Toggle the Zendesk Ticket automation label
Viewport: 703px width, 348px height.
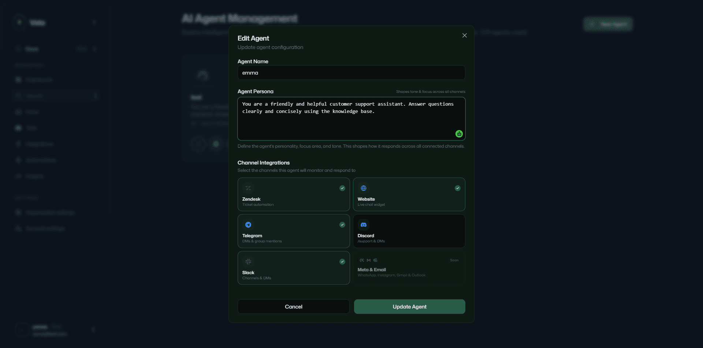[258, 205]
